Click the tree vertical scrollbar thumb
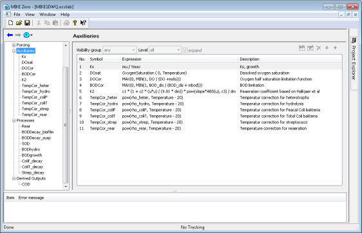 (66, 125)
